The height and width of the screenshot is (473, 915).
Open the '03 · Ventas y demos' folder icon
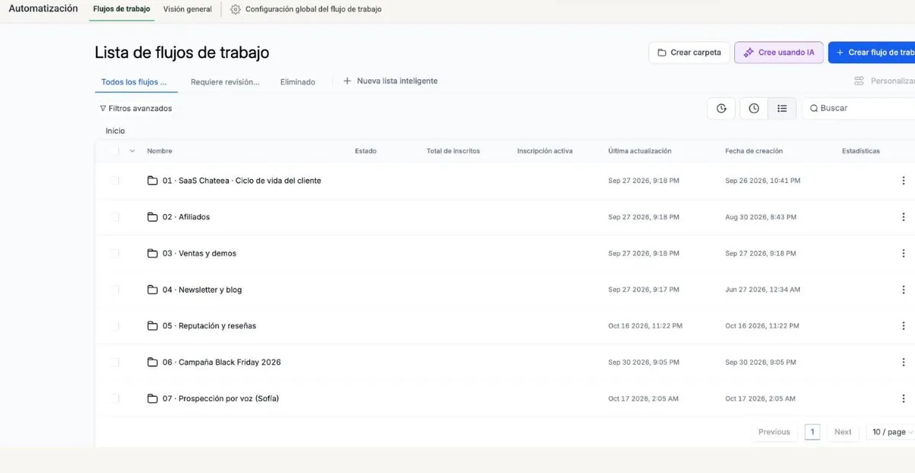point(152,253)
